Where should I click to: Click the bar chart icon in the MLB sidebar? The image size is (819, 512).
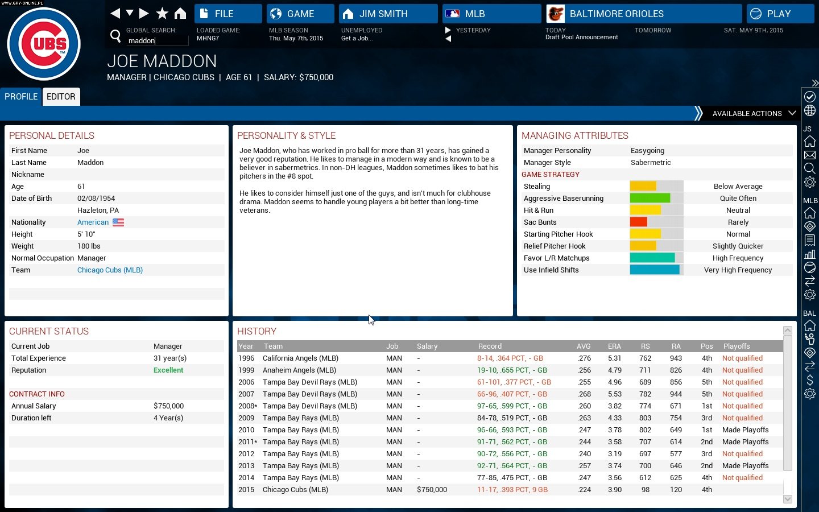[810, 254]
